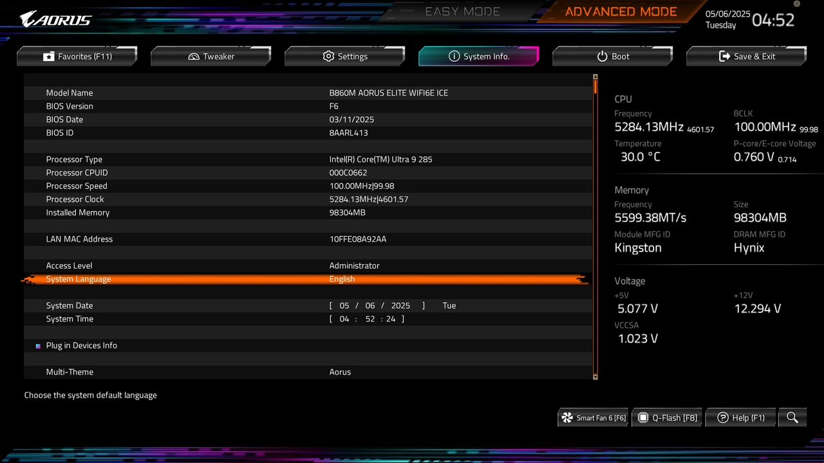Click the search magnifier icon

792,417
